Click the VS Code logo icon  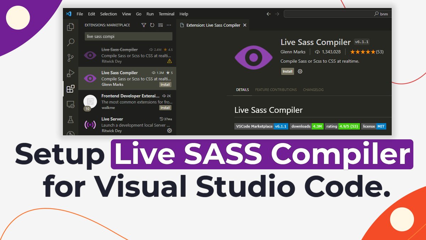pos(69,14)
